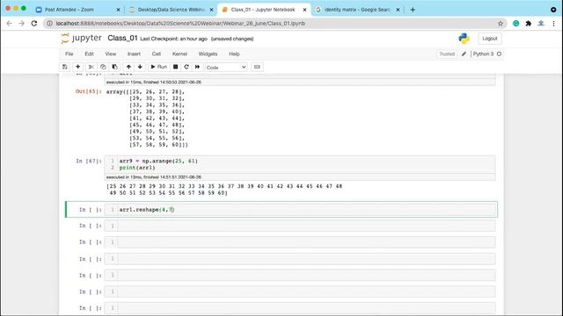Close the identity matrix Google tab
This screenshot has width=563, height=316.
pyautogui.click(x=398, y=10)
